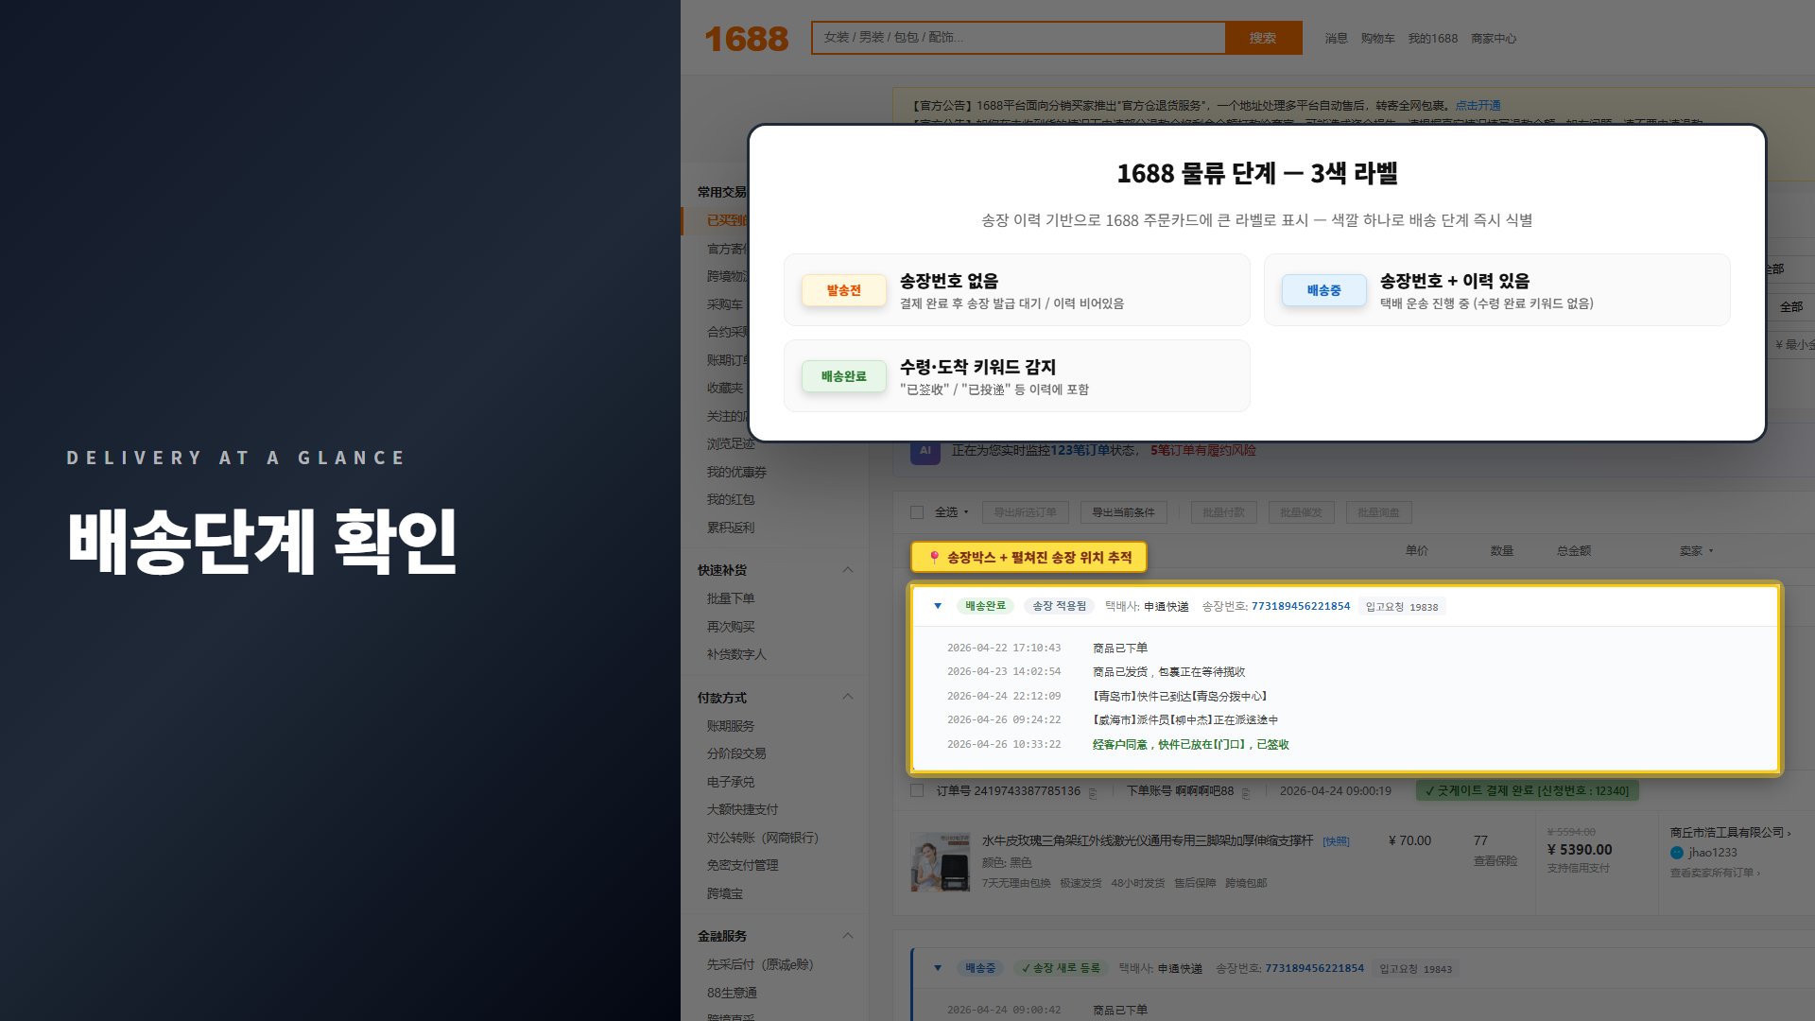1815x1021 pixels.
Task: Collapse the 金融服务 sidebar section
Action: point(848,936)
